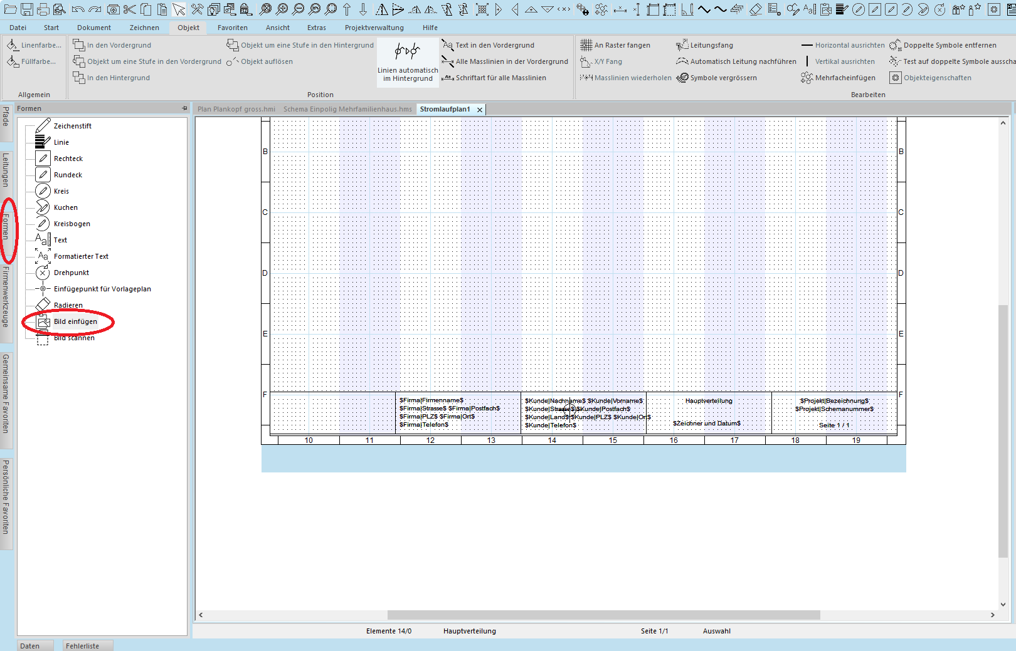
Task: Click the pin on the Formen panel header
Action: coord(184,108)
